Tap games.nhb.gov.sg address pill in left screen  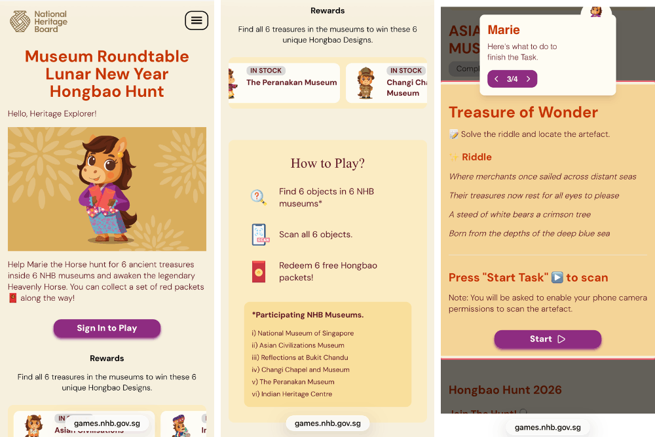(x=107, y=423)
